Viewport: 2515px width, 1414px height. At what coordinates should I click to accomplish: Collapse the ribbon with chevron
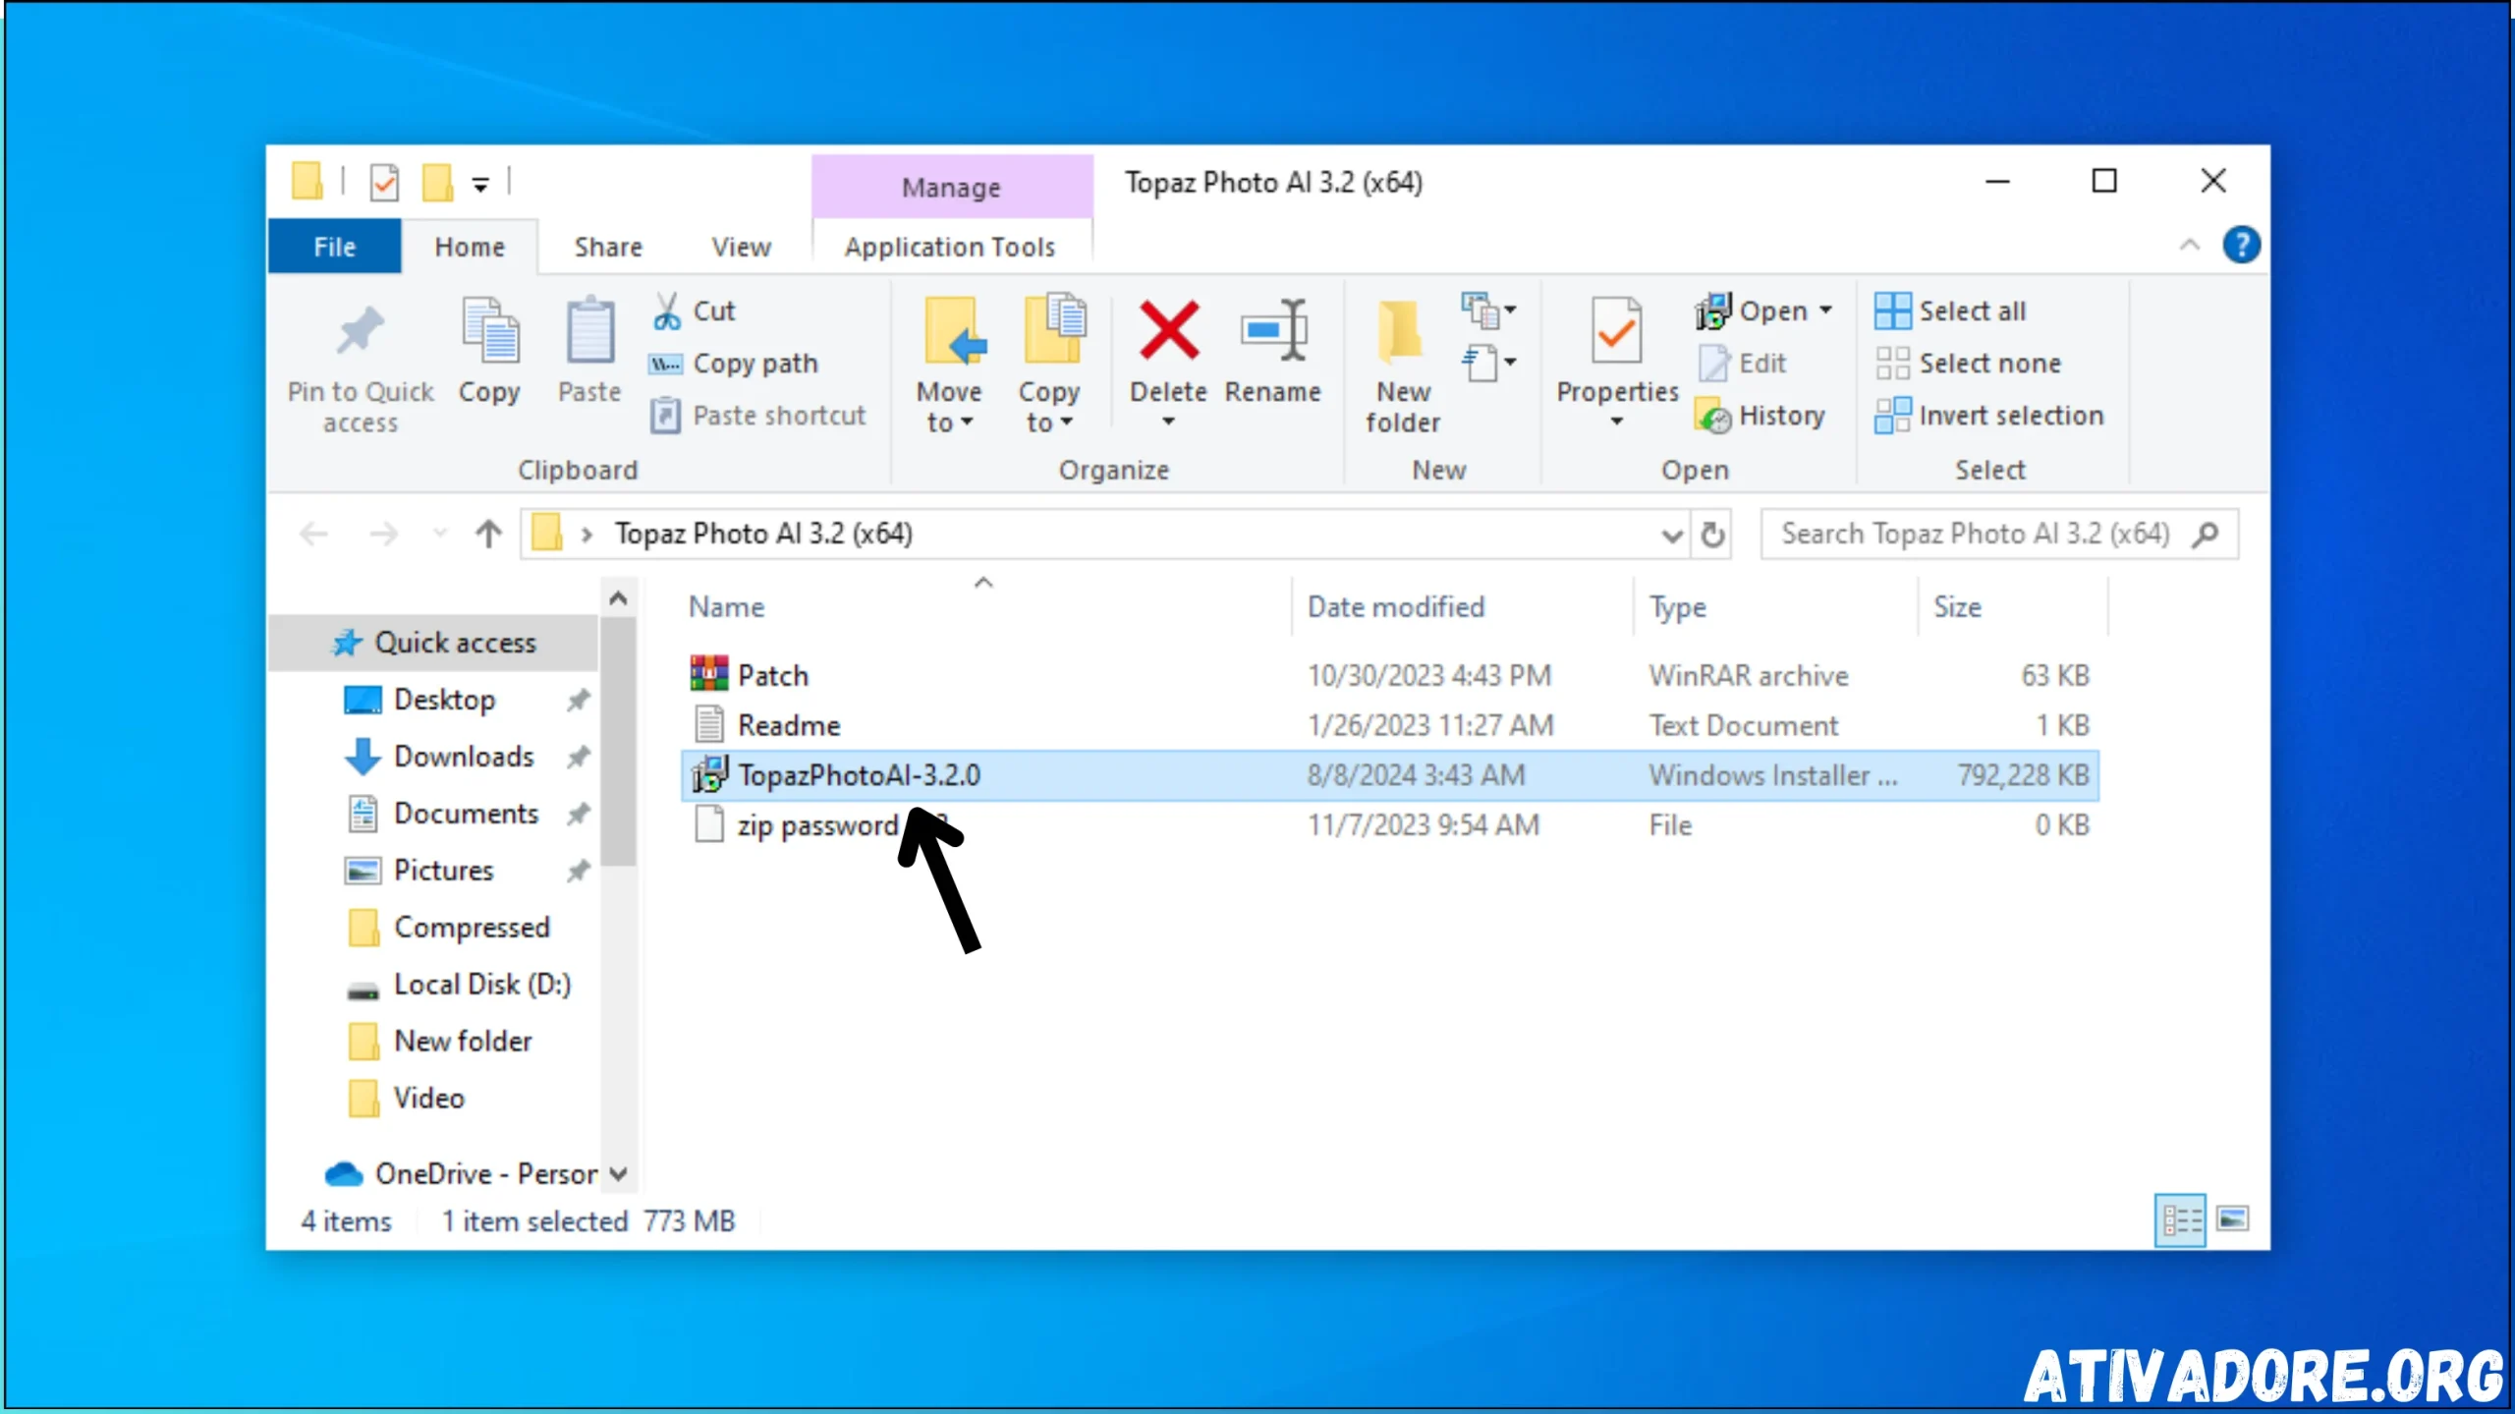point(2190,245)
